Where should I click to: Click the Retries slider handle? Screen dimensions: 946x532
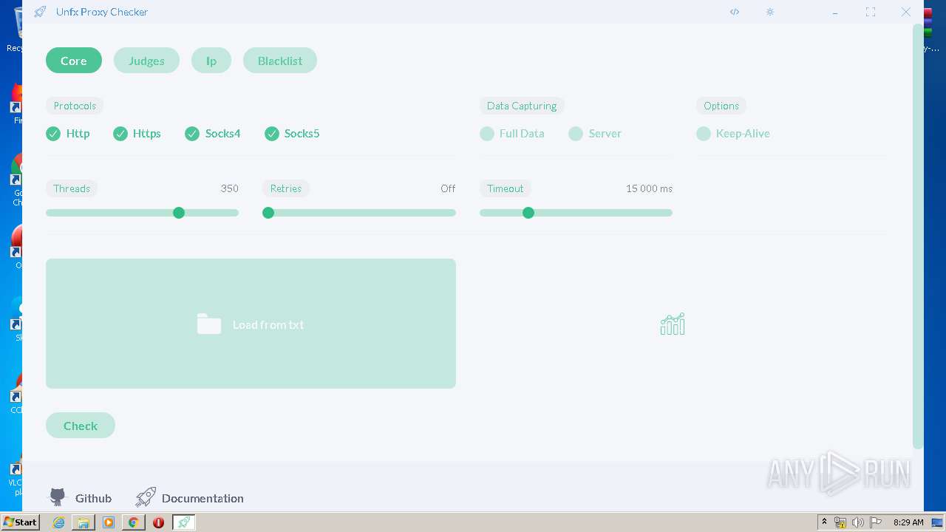(x=268, y=213)
